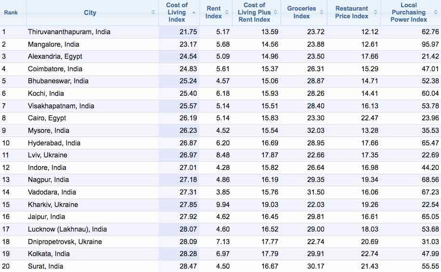Select Nagpur, India city cell
Screen dimensions: 441x272
[48, 180]
